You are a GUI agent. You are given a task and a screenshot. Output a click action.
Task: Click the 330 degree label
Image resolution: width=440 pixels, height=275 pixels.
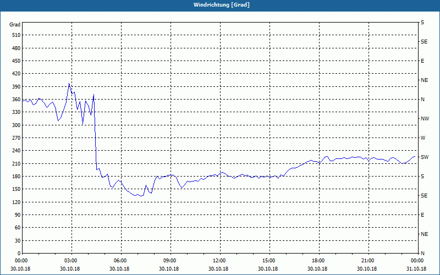[x=16, y=112]
